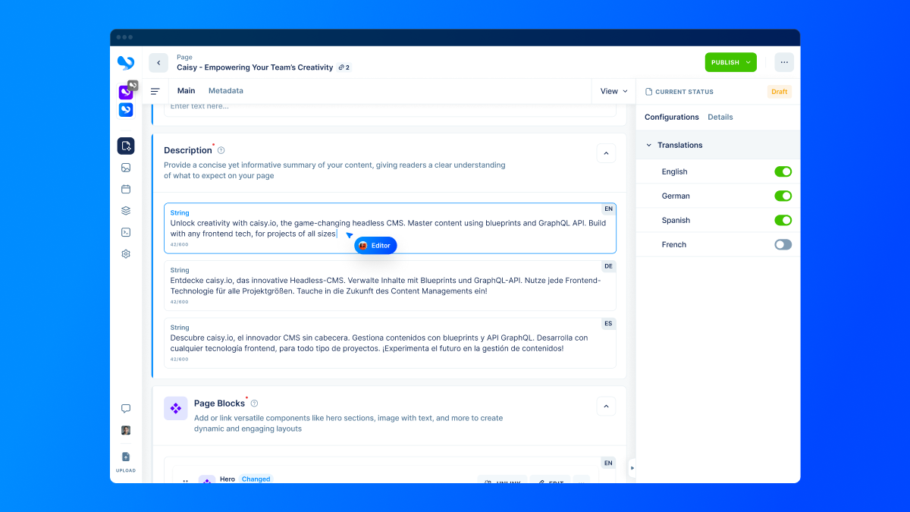Select the blueprints stack icon
This screenshot has height=512, width=910.
[126, 210]
